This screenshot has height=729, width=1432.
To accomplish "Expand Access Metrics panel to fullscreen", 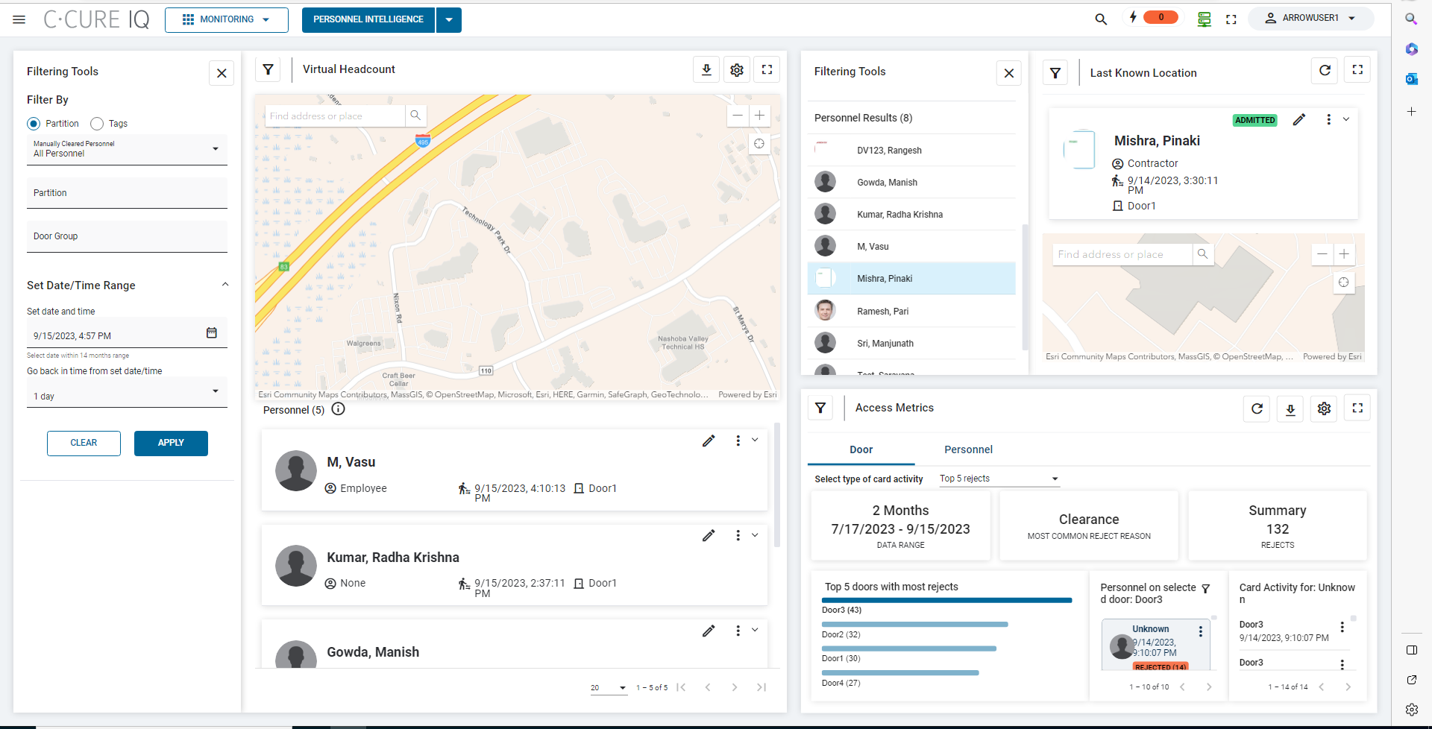I will tap(1357, 408).
